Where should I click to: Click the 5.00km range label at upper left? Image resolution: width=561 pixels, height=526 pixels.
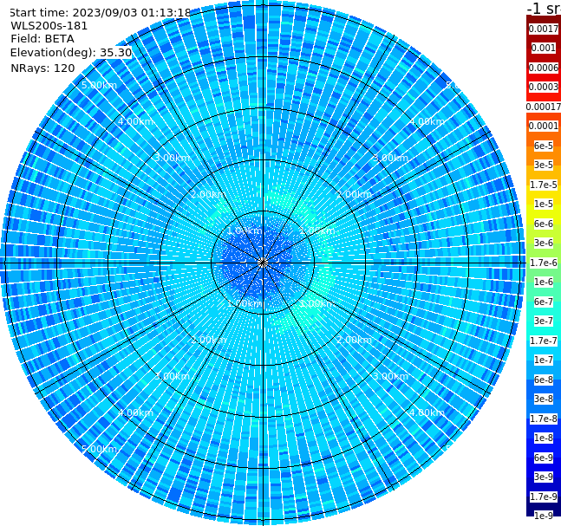click(x=99, y=86)
